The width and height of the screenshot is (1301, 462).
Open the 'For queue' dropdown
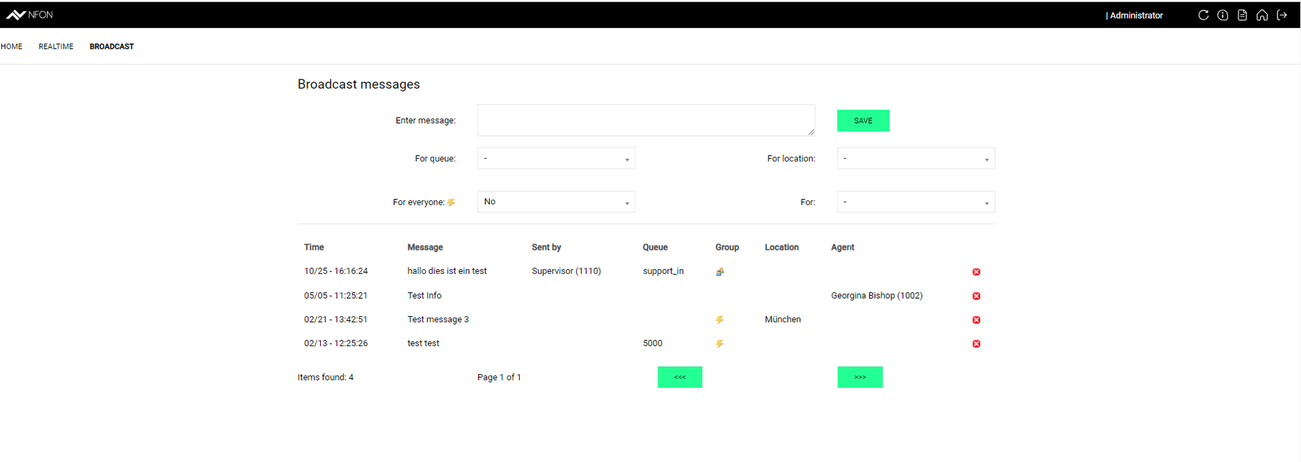(x=556, y=159)
